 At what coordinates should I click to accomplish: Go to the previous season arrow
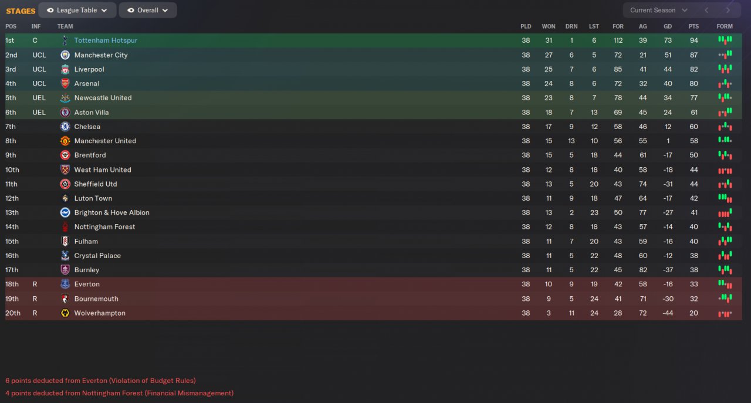point(706,10)
